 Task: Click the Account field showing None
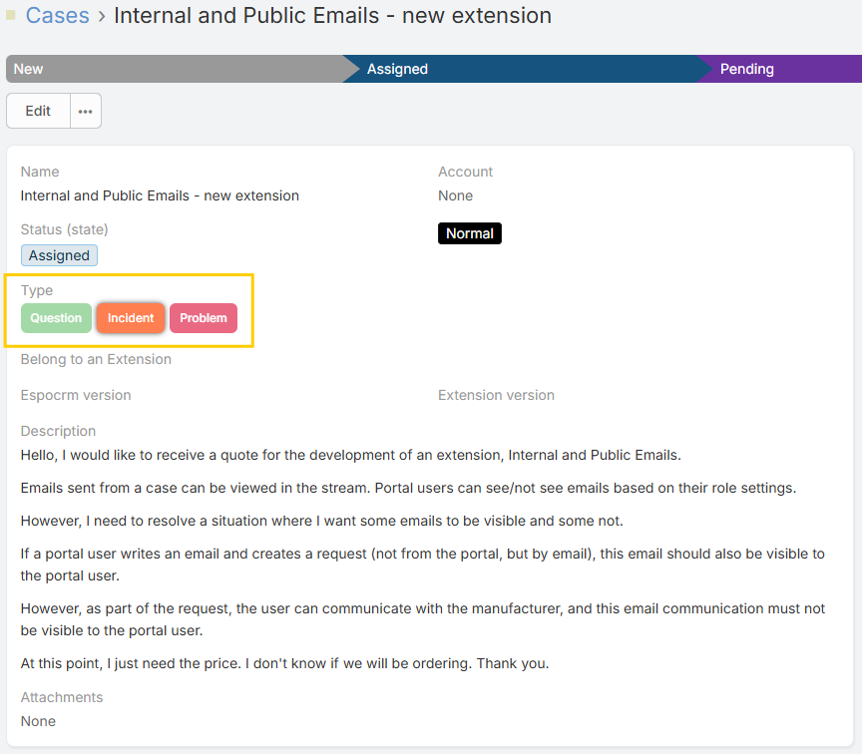click(455, 195)
